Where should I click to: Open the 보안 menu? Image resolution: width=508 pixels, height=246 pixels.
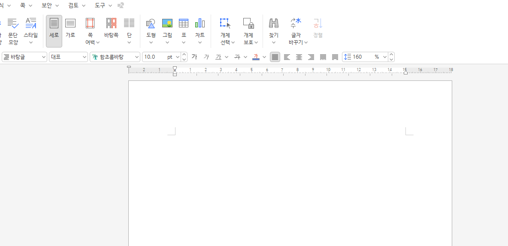pyautogui.click(x=50, y=6)
